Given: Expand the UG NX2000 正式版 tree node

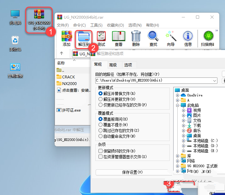Looking at the screenshot, I should coord(177,166).
